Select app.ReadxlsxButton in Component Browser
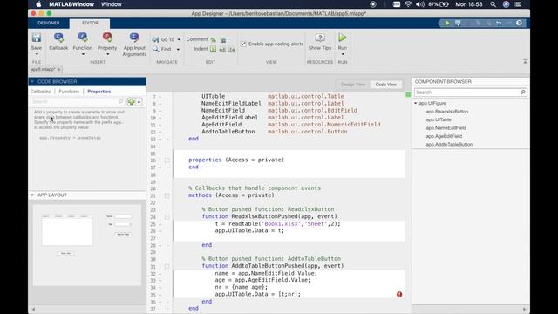The width and height of the screenshot is (558, 314). [447, 112]
